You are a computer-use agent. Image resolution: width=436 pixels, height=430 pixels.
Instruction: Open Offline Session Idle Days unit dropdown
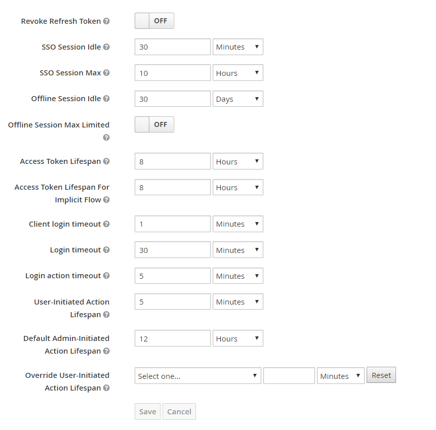(237, 99)
